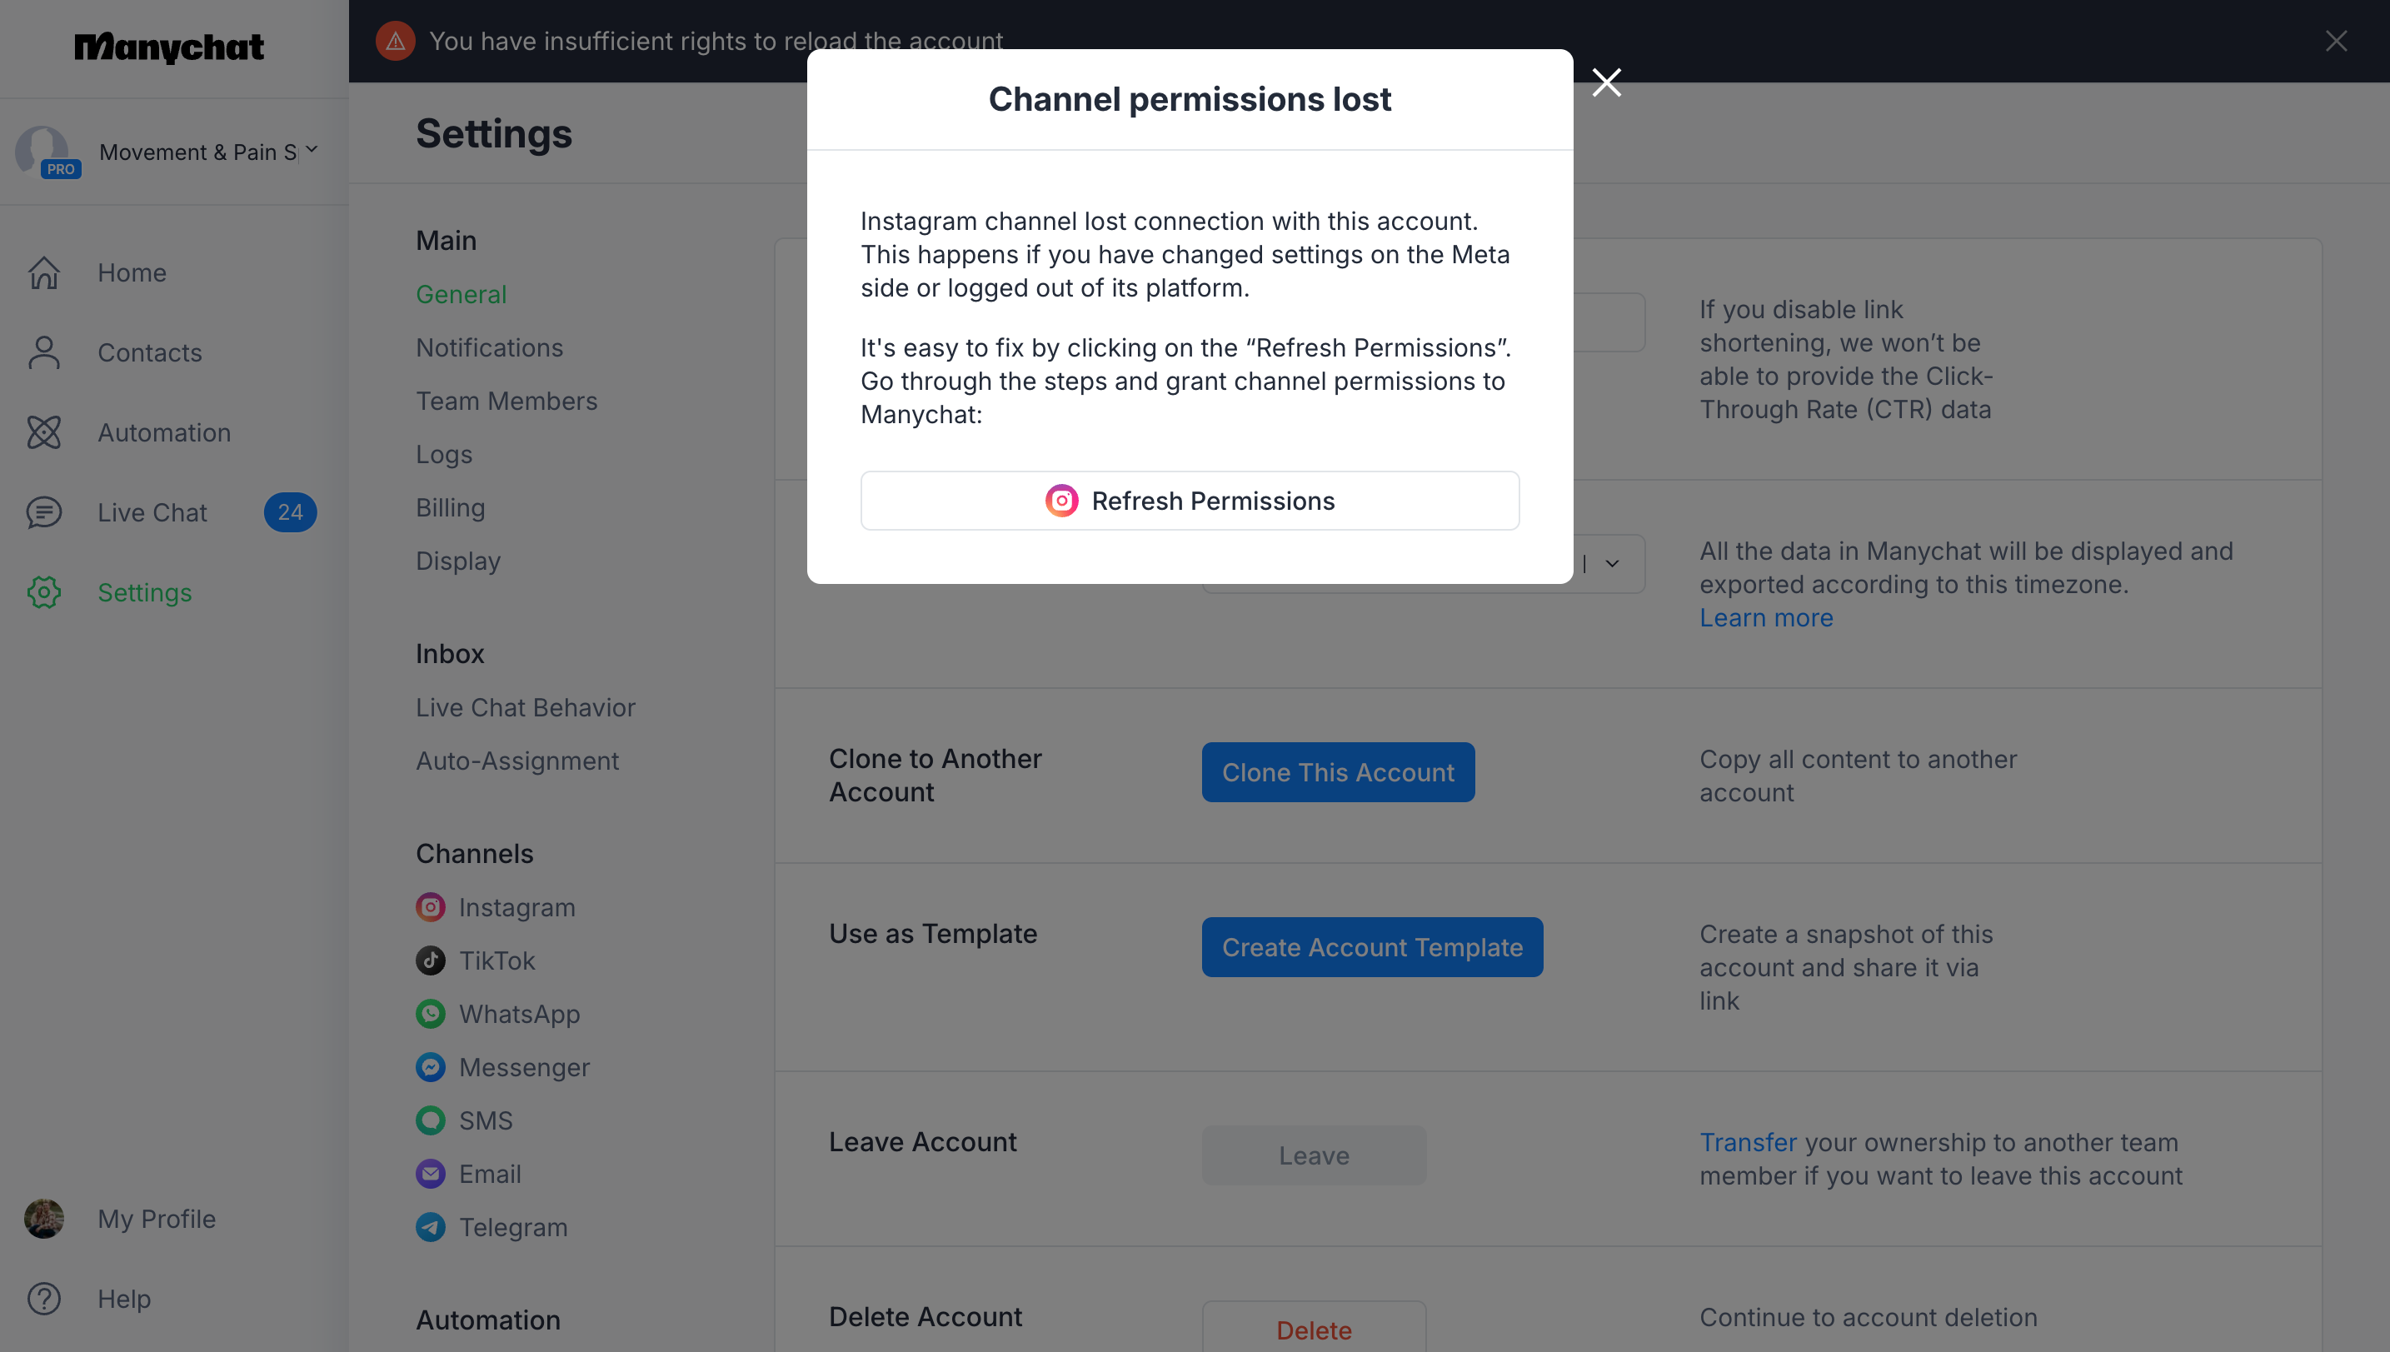
Task: Close the Channel permissions lost dialog
Action: pos(1606,82)
